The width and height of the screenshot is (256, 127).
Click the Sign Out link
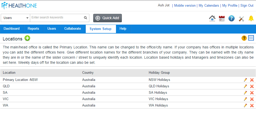point(247,6)
